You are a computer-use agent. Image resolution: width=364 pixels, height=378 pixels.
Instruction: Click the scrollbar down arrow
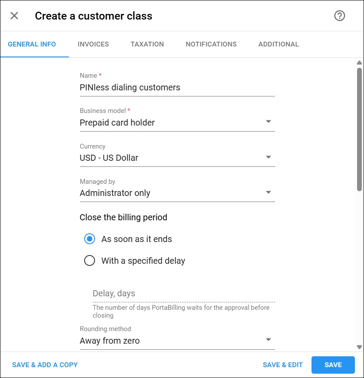(x=359, y=347)
